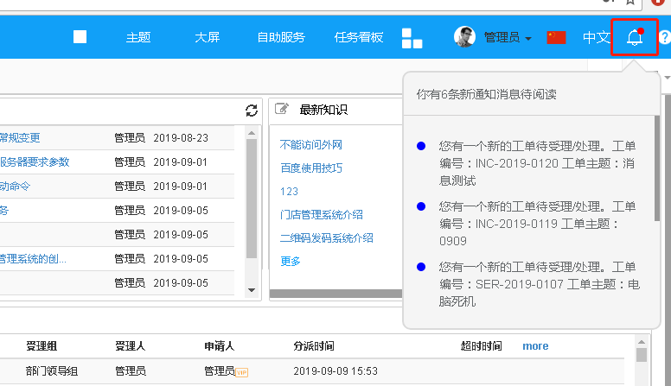Click the blue 'more' link

pyautogui.click(x=535, y=346)
